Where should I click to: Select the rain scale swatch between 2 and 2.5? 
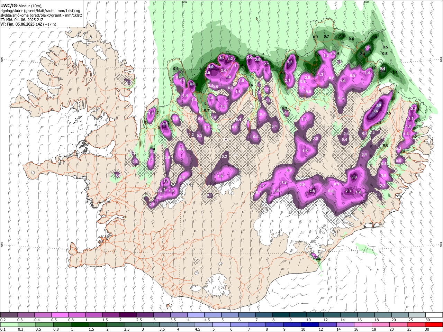(115, 324)
